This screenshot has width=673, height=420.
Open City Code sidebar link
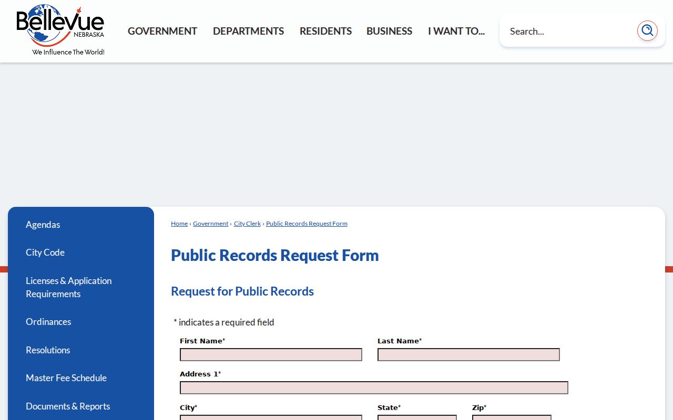click(x=45, y=253)
